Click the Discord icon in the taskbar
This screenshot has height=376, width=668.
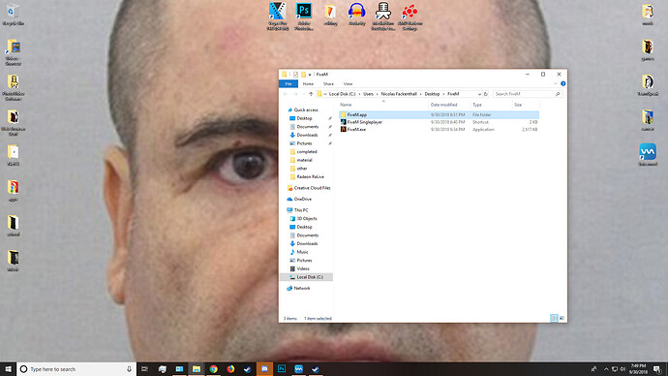coord(264,369)
